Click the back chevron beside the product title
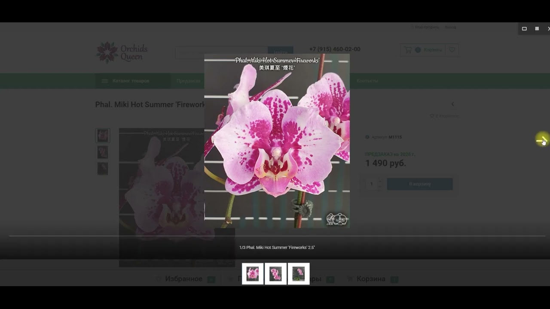550x309 pixels. [x=452, y=104]
